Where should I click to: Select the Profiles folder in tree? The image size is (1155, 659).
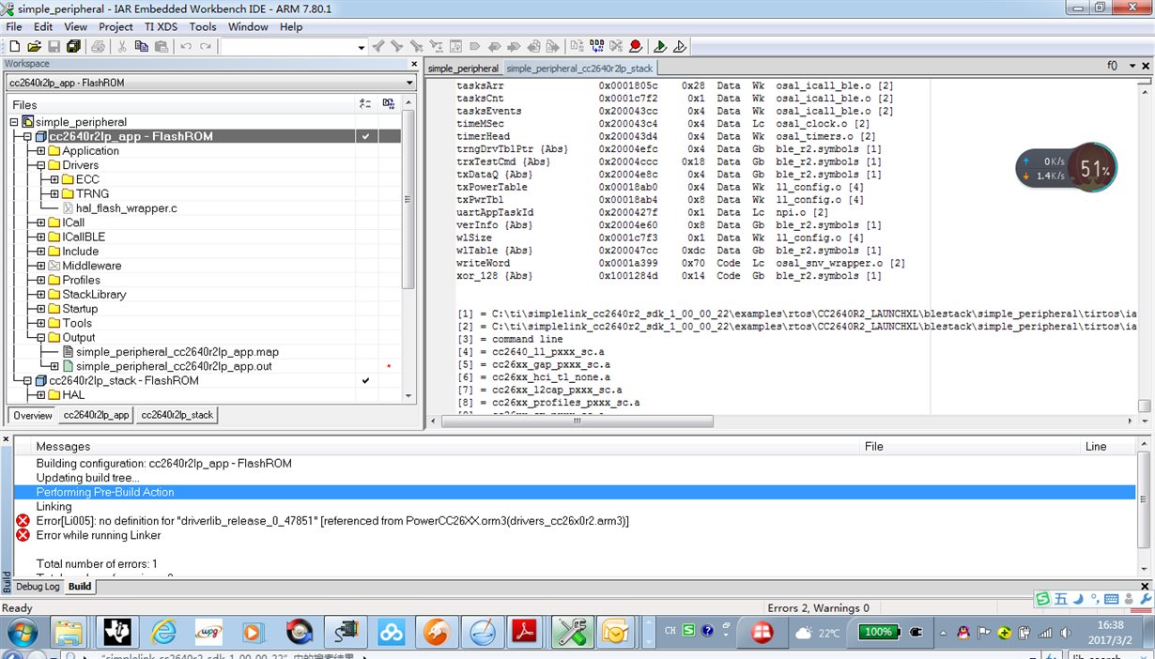81,280
